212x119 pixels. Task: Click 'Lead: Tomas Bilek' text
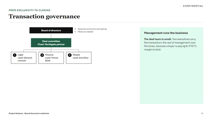[52, 59]
